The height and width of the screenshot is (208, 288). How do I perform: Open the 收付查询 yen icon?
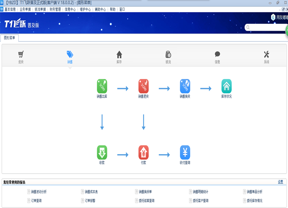pyautogui.click(x=185, y=152)
